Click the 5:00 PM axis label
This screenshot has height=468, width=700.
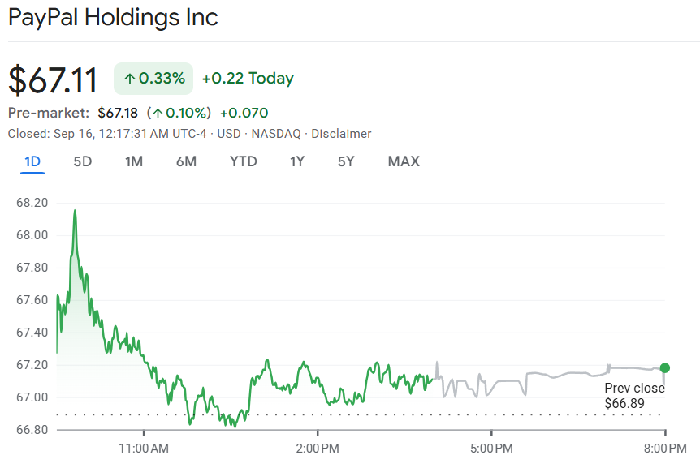(492, 448)
